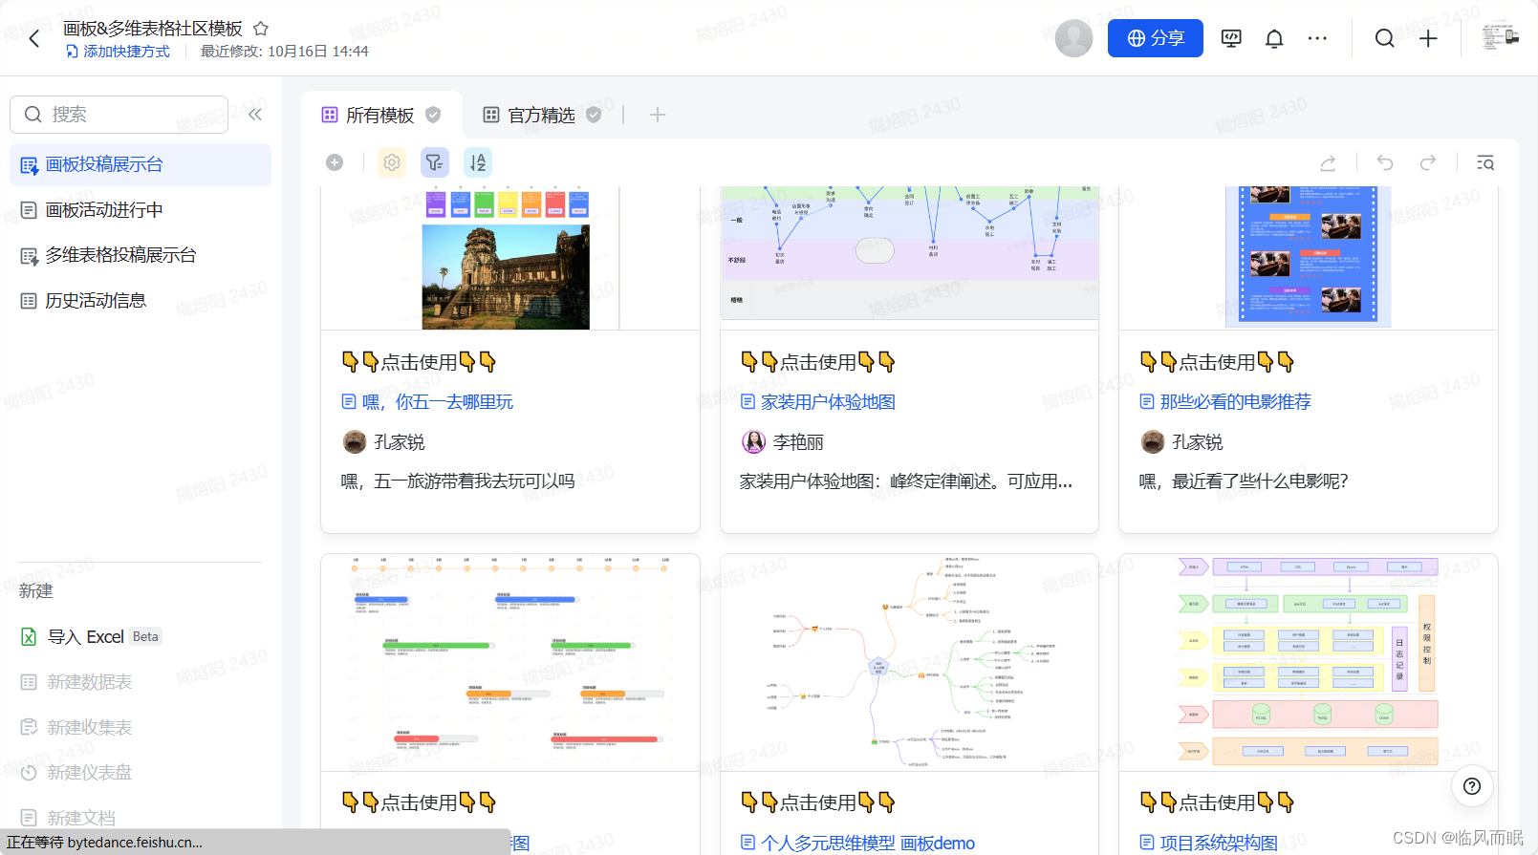This screenshot has height=855, width=1538.
Task: Open find-in-table search icon
Action: click(1485, 162)
